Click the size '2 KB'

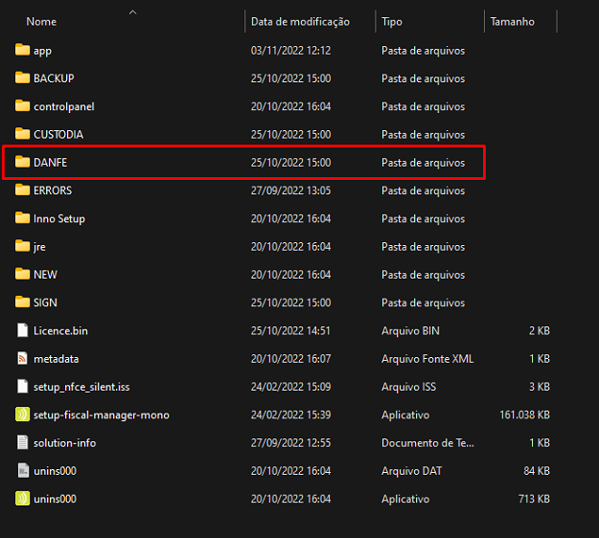tap(539, 331)
